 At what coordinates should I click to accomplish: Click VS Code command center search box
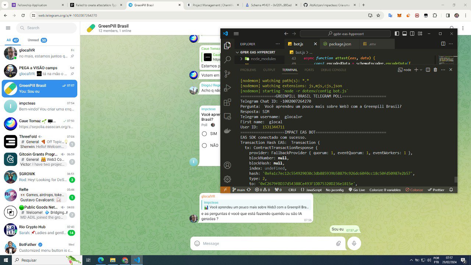coord(346,33)
